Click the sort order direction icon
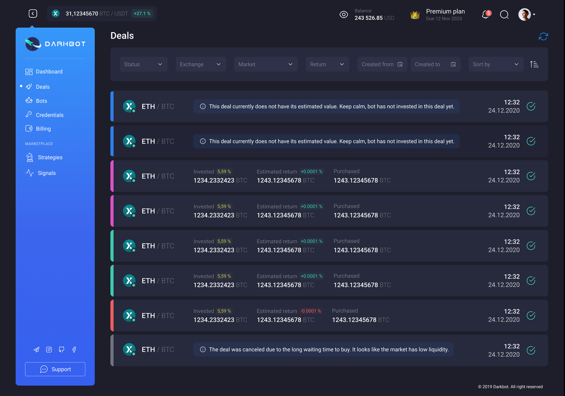 pos(534,64)
